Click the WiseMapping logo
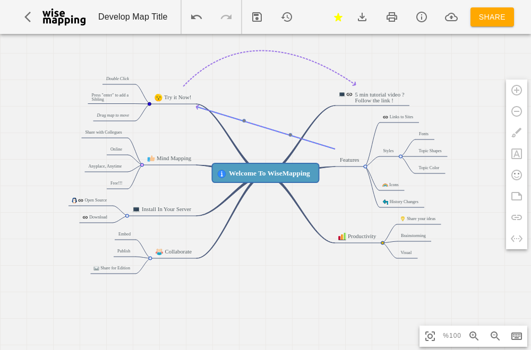The image size is (531, 350). (64, 17)
